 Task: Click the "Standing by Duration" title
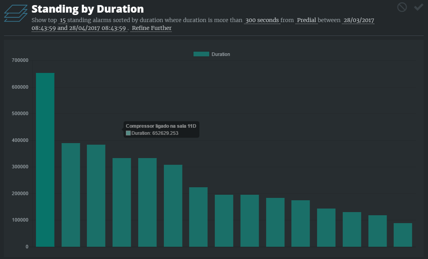point(87,9)
